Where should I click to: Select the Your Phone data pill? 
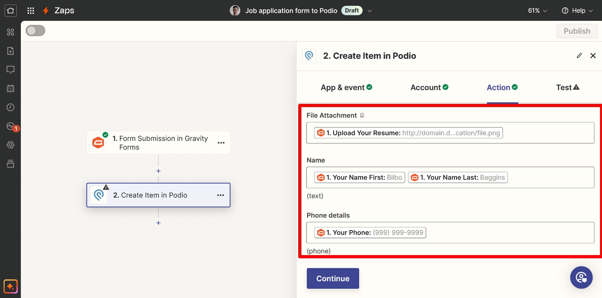[370, 233]
